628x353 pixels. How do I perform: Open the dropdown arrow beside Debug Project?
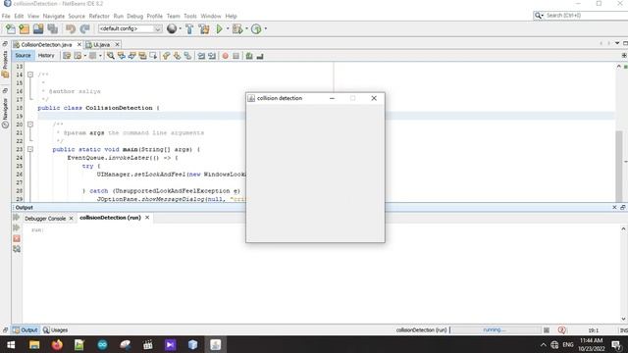coord(246,28)
